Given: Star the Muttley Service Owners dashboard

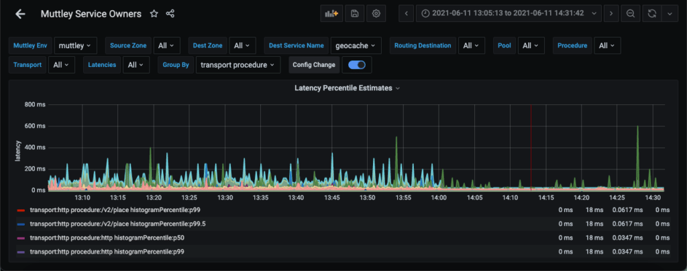Looking at the screenshot, I should [x=154, y=13].
